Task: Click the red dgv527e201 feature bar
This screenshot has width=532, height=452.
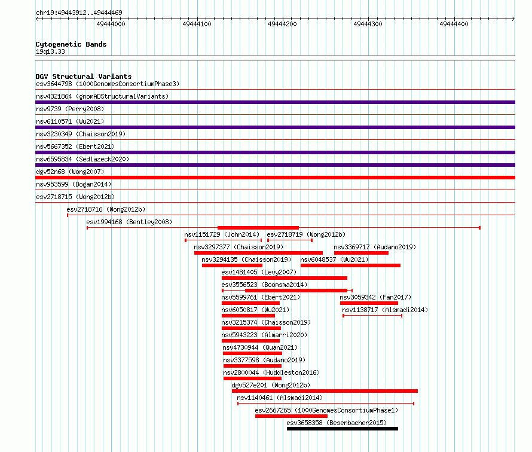Action: [325, 391]
